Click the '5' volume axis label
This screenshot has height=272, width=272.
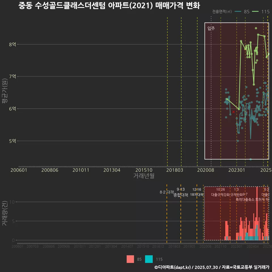(x=13, y=221)
